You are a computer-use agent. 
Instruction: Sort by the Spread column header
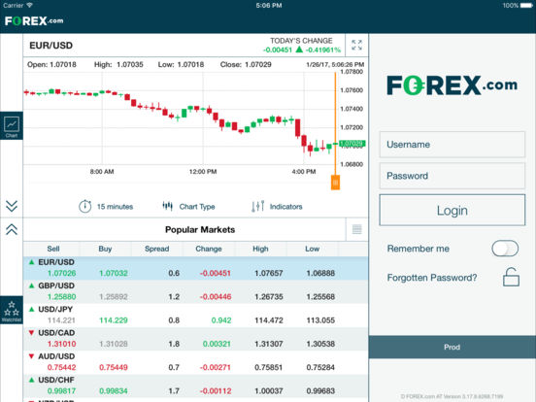coord(156,249)
